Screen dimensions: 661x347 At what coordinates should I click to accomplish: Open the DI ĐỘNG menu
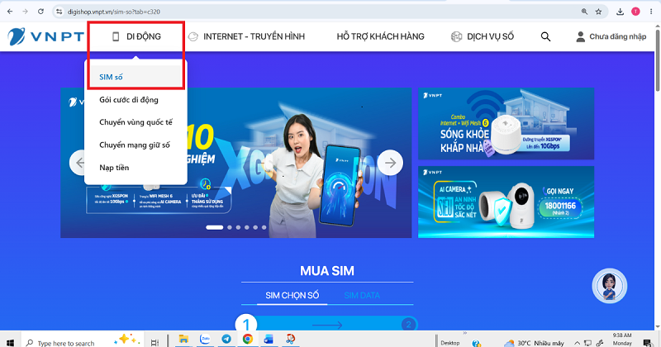click(136, 36)
